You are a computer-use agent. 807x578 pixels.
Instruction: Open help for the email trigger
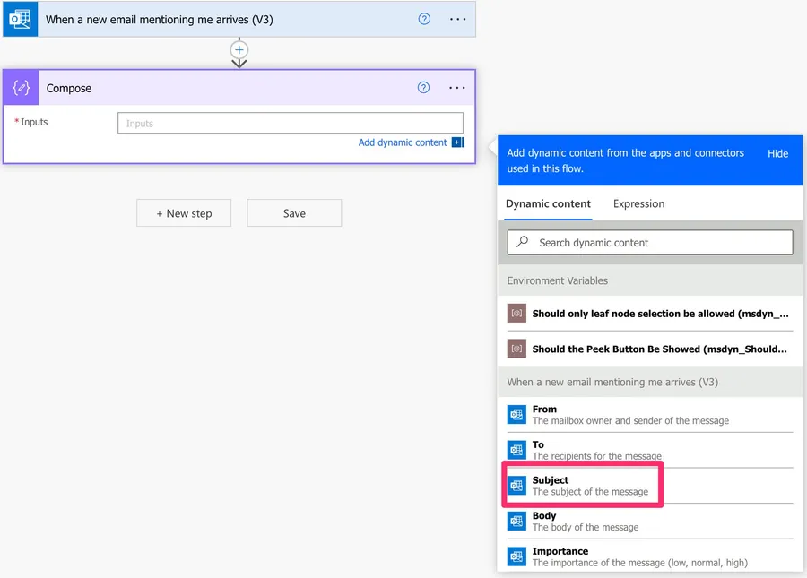coord(424,19)
